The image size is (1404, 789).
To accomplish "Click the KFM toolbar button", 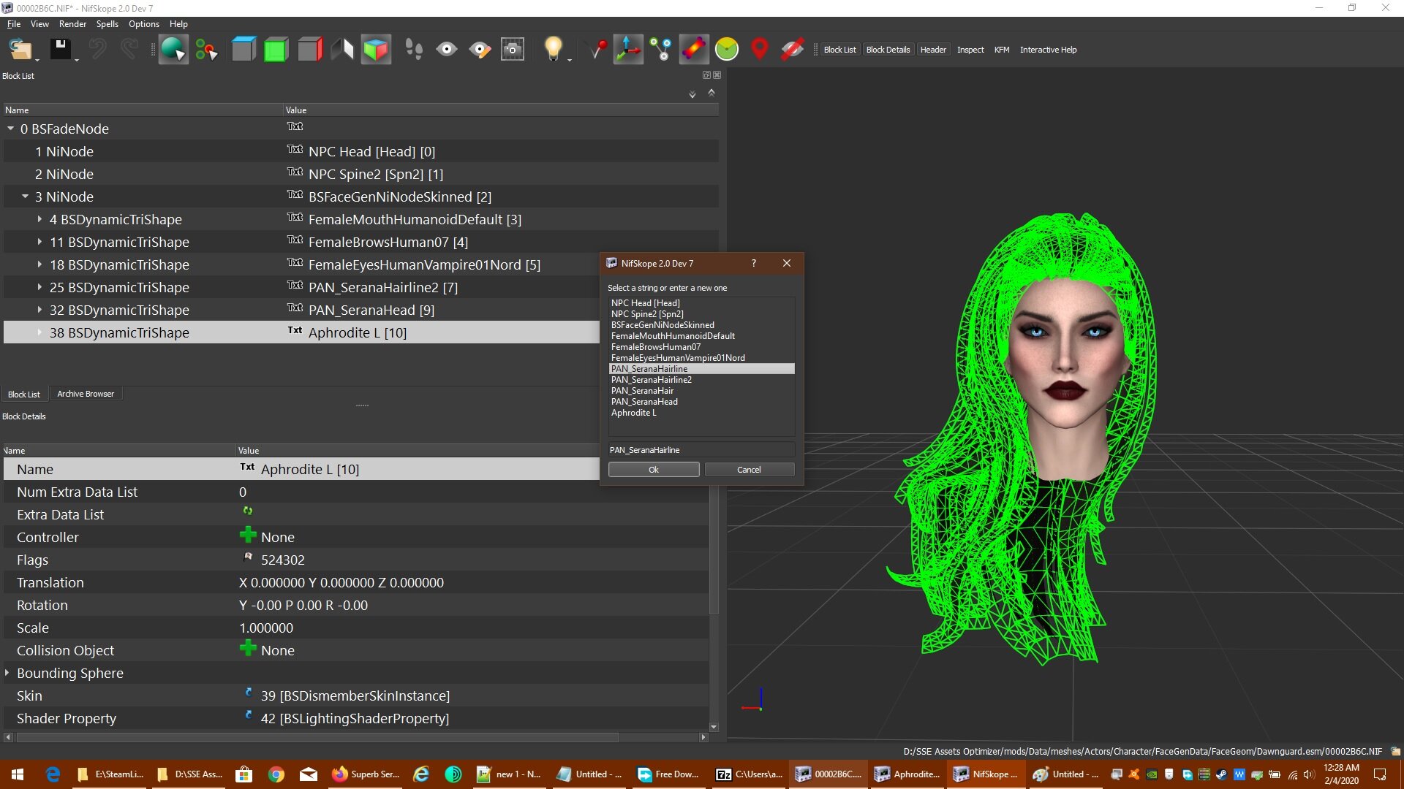I will coord(1002,50).
